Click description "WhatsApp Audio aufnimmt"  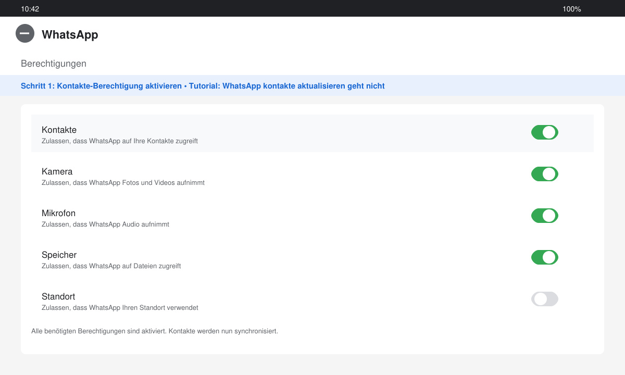[x=129, y=224]
